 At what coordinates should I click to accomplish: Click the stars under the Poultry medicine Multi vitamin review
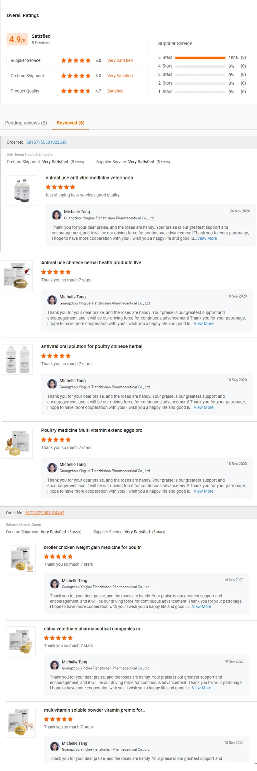(x=56, y=439)
